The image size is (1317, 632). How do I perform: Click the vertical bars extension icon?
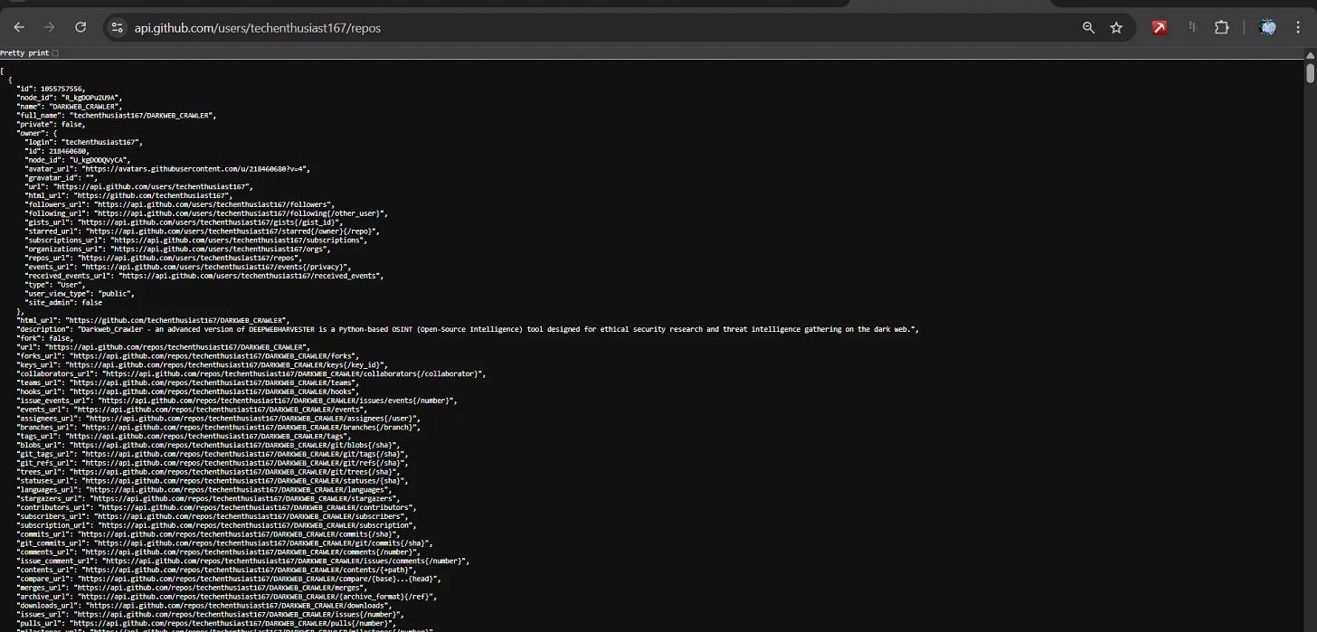(x=1193, y=28)
